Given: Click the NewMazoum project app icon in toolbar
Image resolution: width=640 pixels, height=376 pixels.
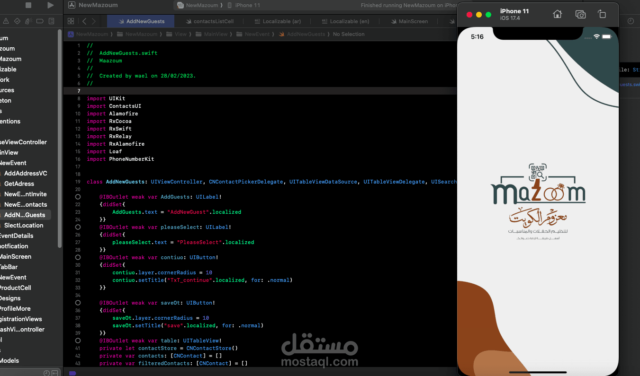Looking at the screenshot, I should coord(72,5).
